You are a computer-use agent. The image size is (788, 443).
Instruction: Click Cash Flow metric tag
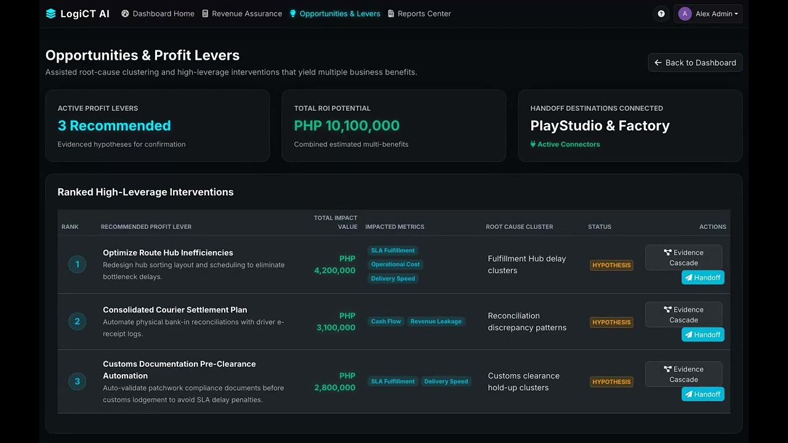point(386,321)
